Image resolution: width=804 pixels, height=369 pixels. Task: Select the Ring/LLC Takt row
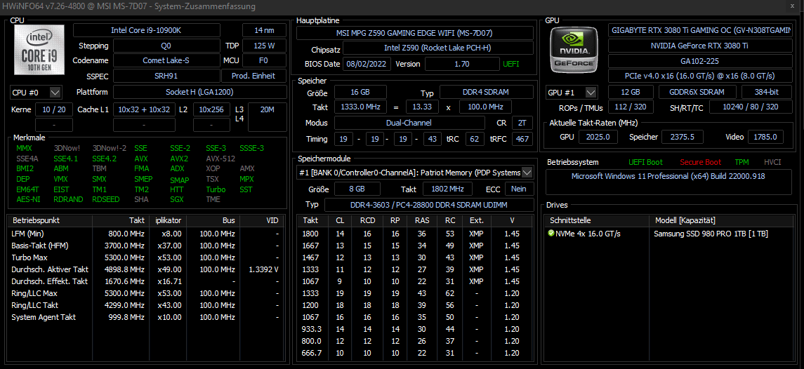point(145,305)
